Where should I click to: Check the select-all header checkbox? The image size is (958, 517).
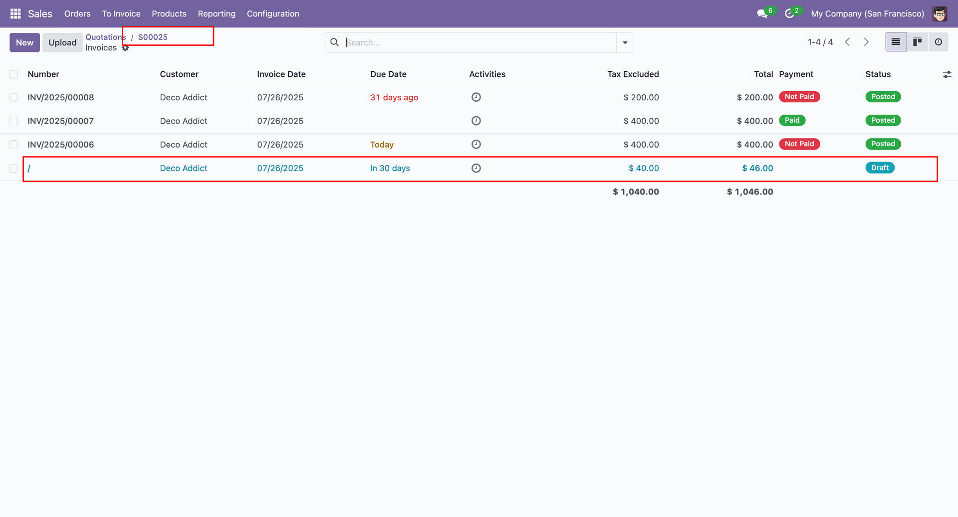click(x=14, y=74)
